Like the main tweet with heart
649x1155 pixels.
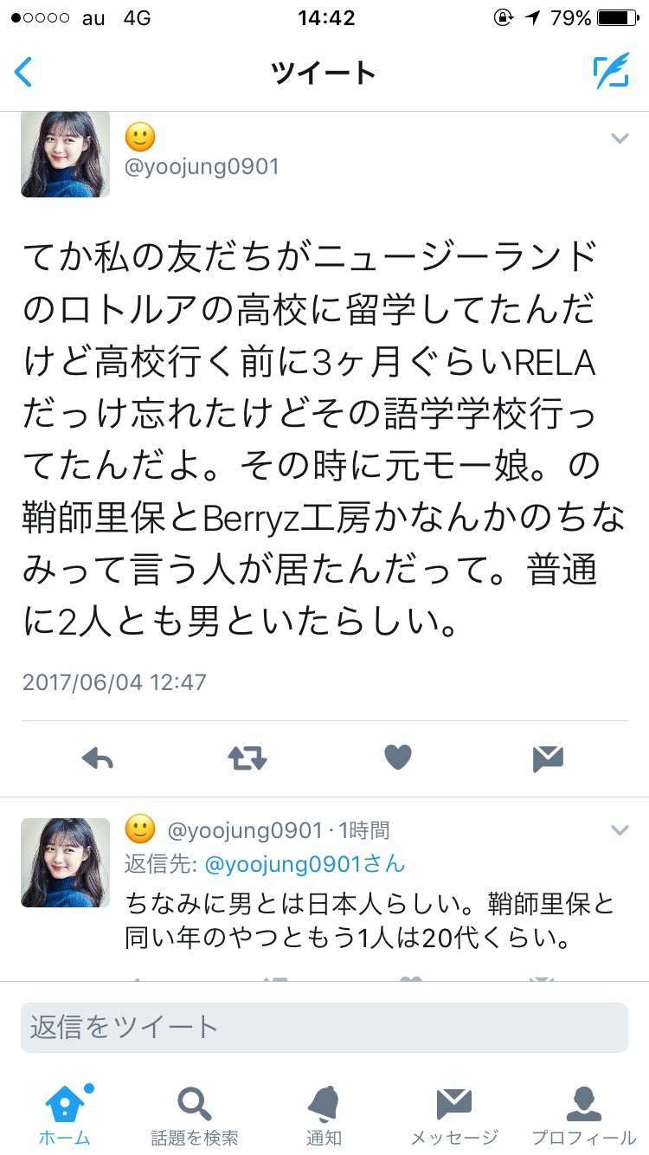398,758
